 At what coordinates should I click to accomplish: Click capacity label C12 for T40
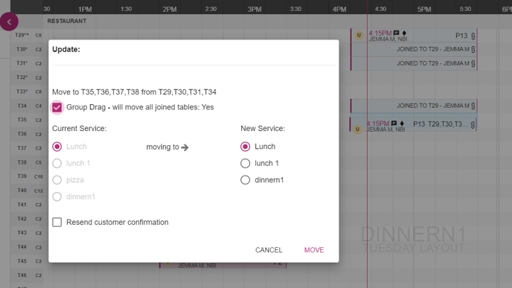(x=39, y=191)
